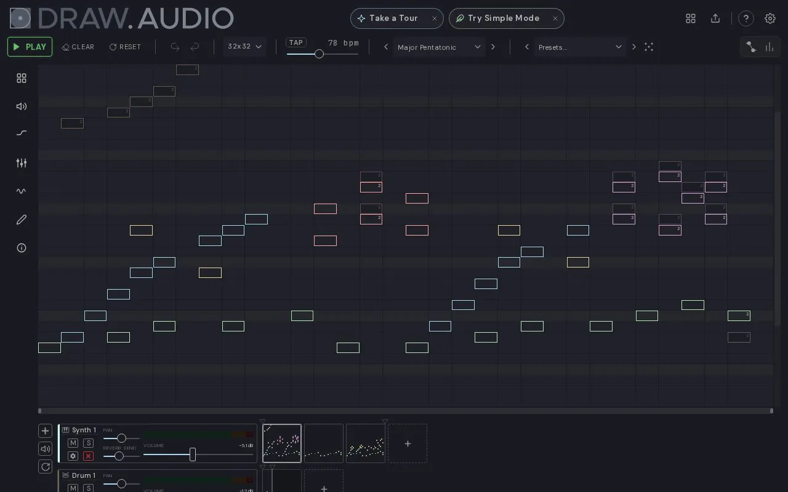Click the Synth 1 volume slider handle
The image size is (788, 492).
pyautogui.click(x=193, y=454)
